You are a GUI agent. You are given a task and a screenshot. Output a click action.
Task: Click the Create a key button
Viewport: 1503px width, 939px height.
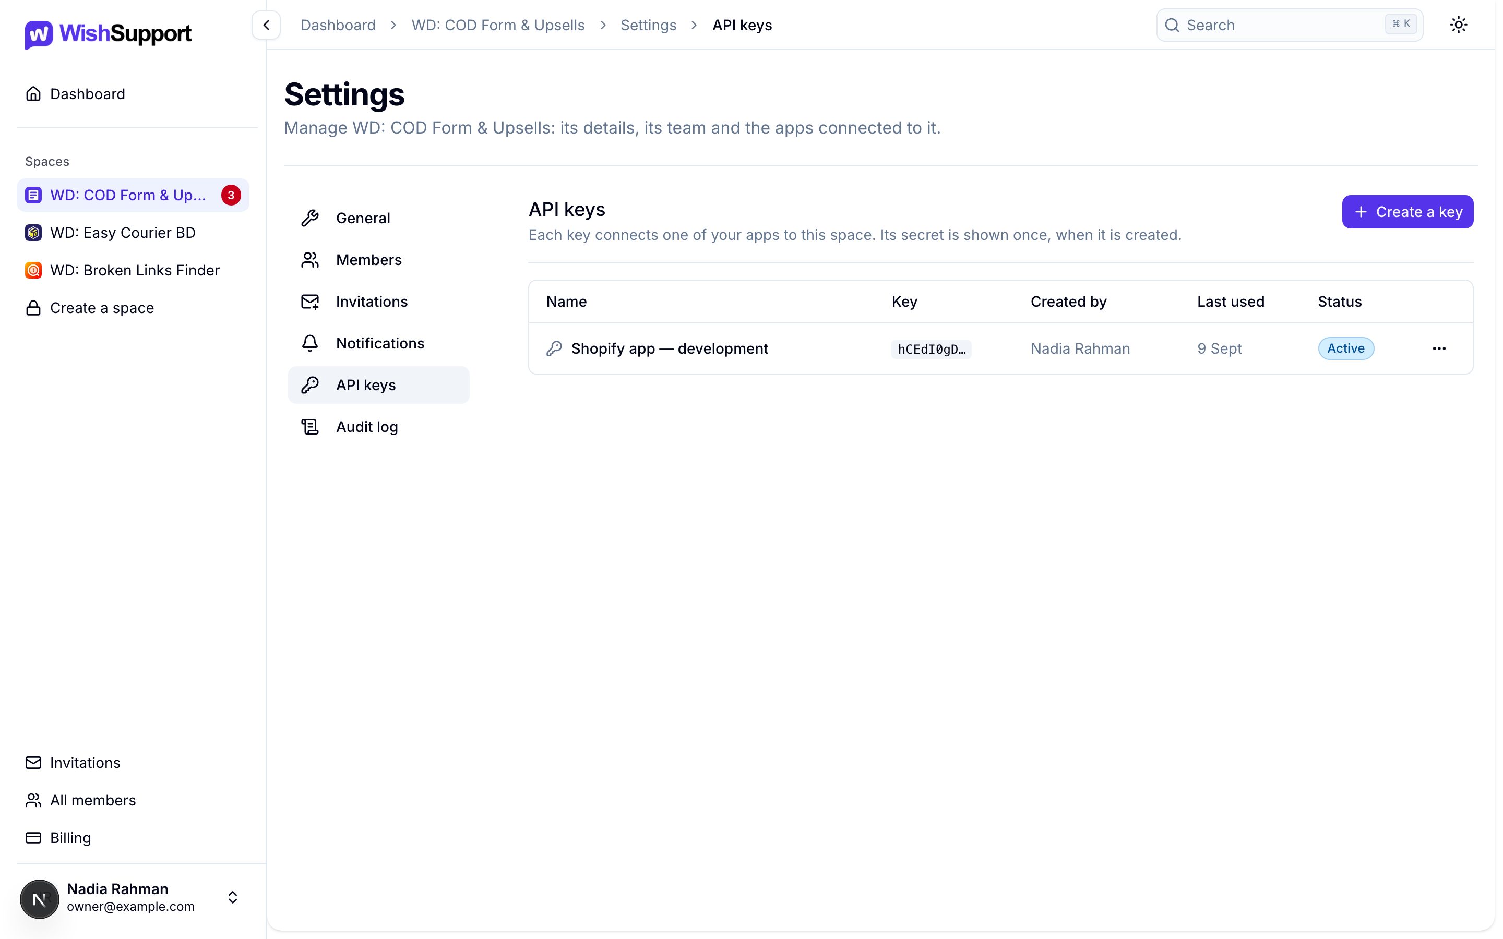(1407, 212)
